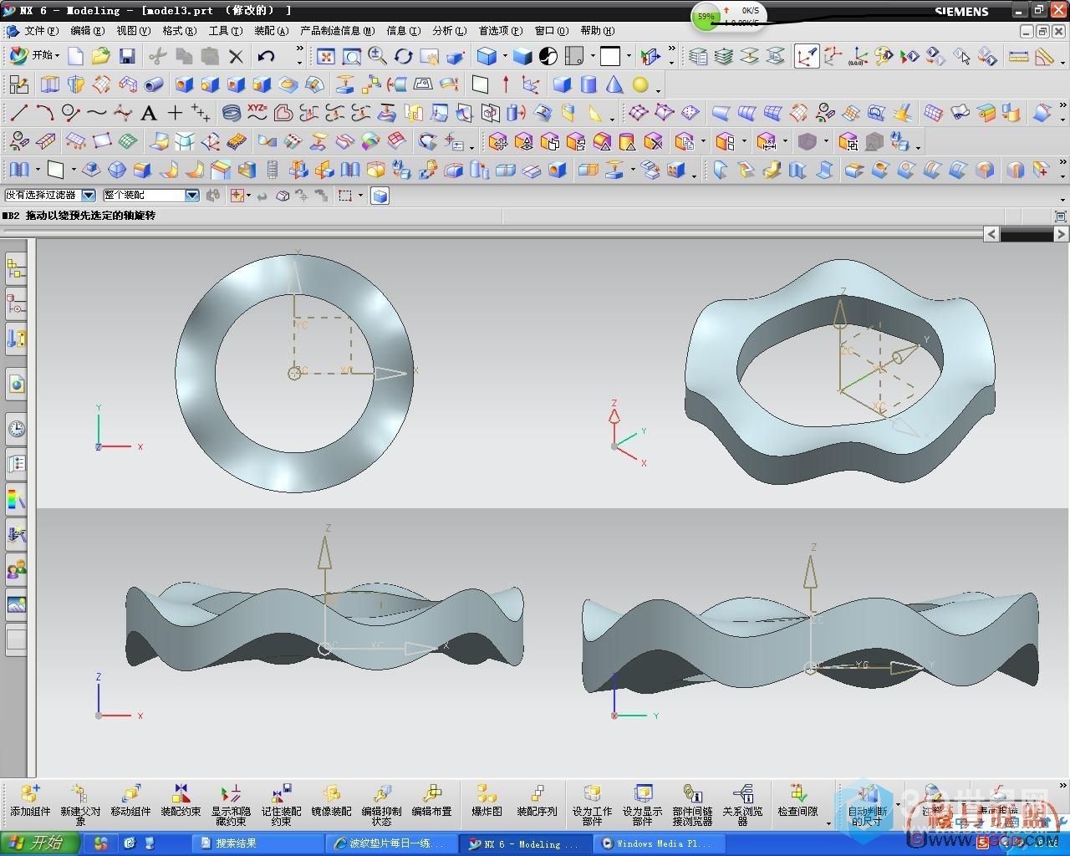The image size is (1070, 856).
Task: Expand the background white square dropdown arrow
Action: click(629, 56)
